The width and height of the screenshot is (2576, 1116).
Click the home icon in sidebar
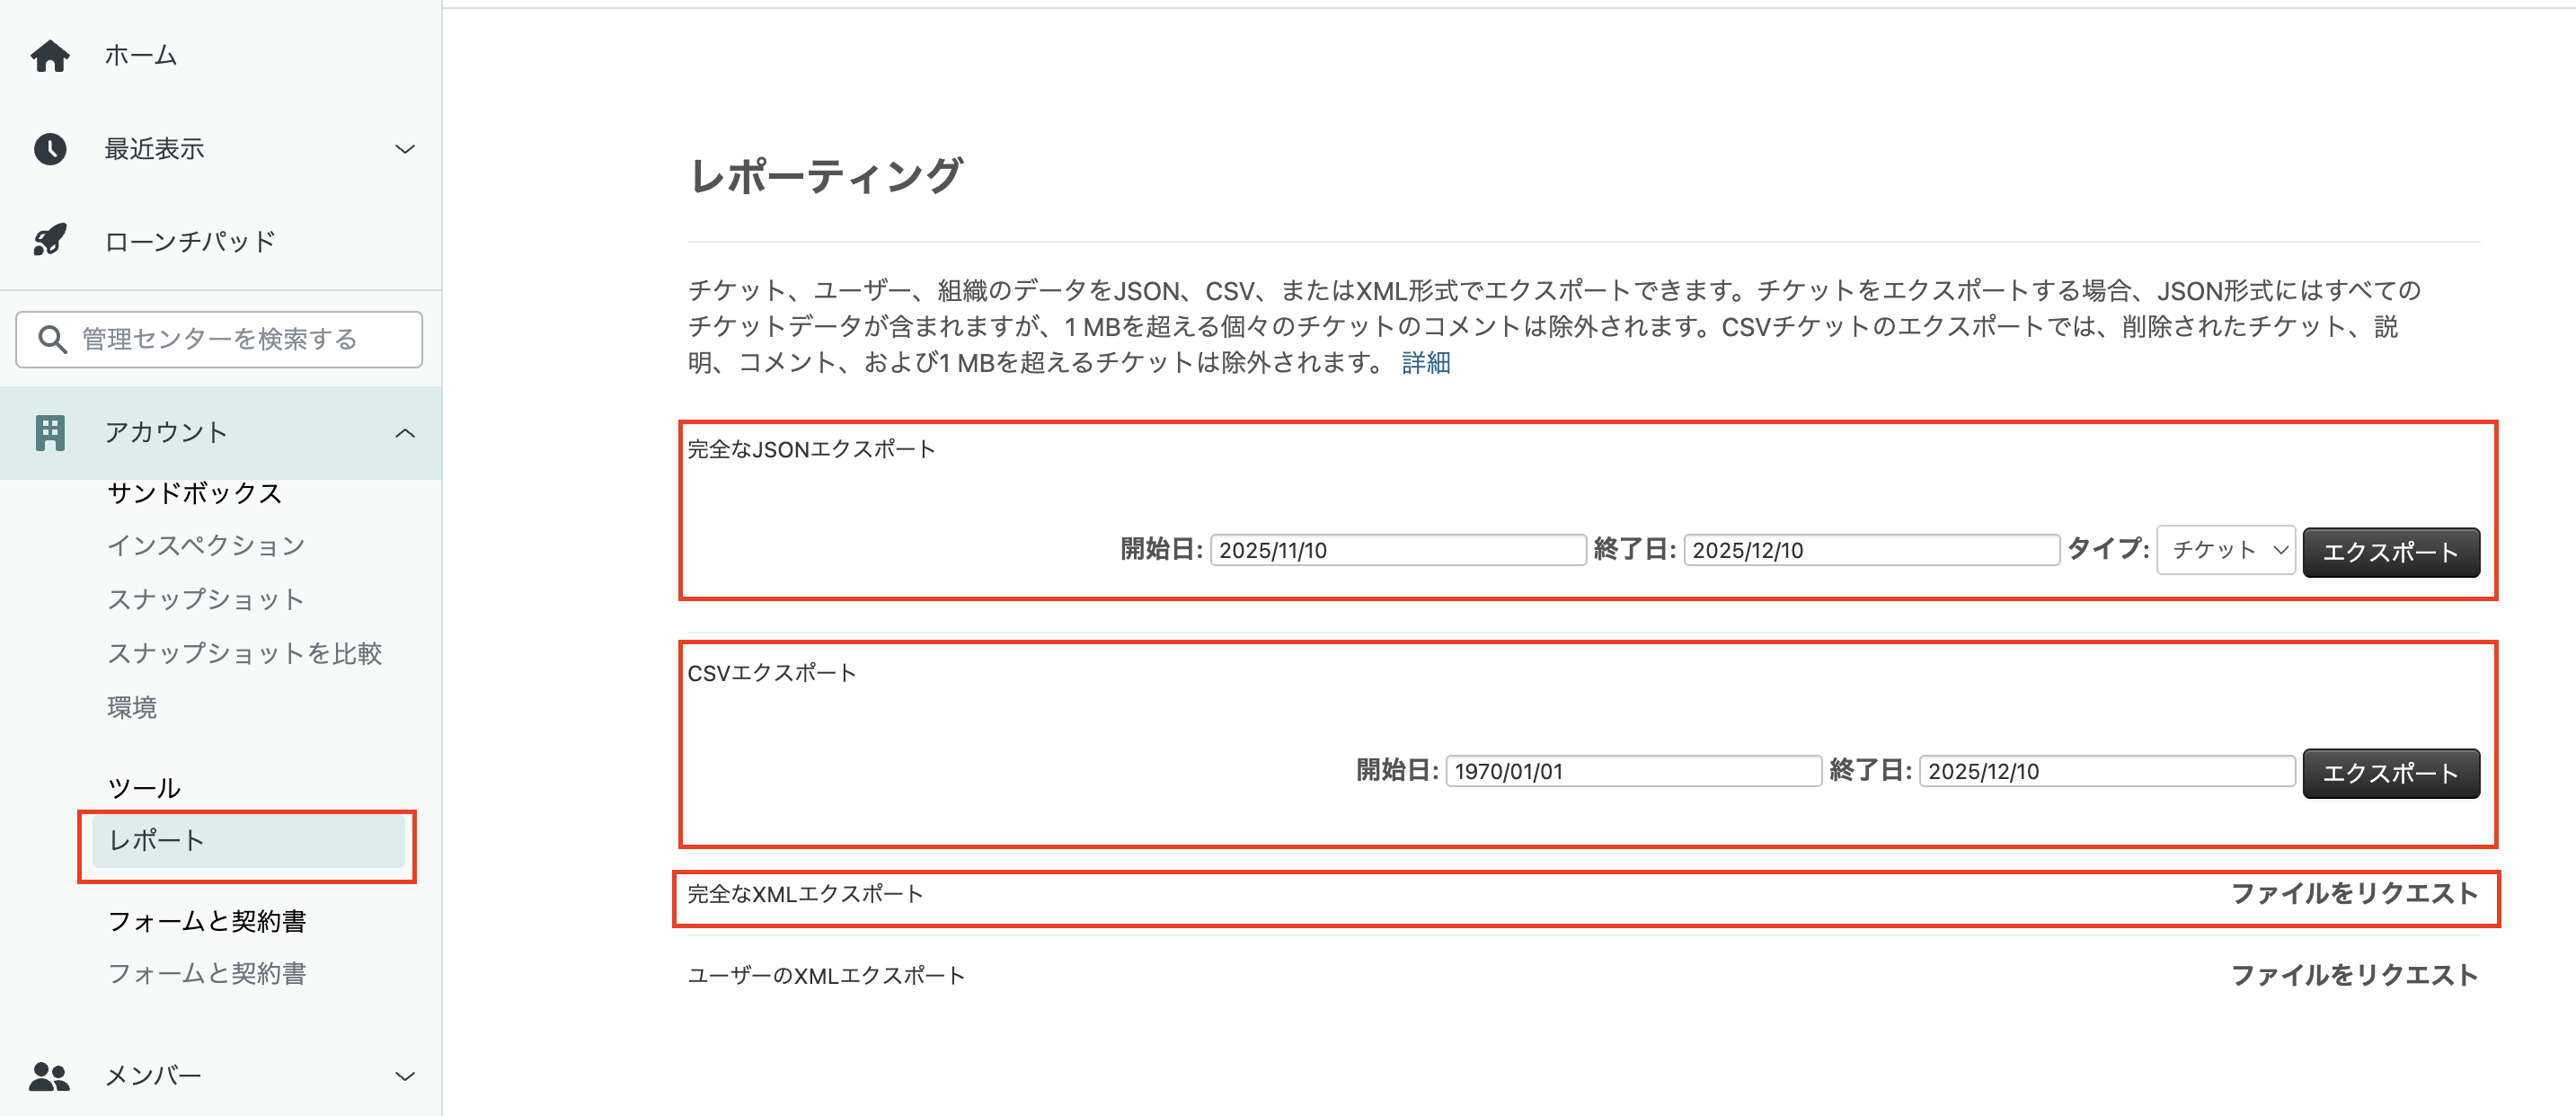pyautogui.click(x=50, y=56)
